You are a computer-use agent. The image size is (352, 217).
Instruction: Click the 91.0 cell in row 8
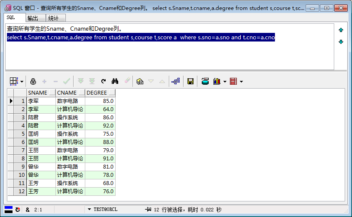[100, 159]
